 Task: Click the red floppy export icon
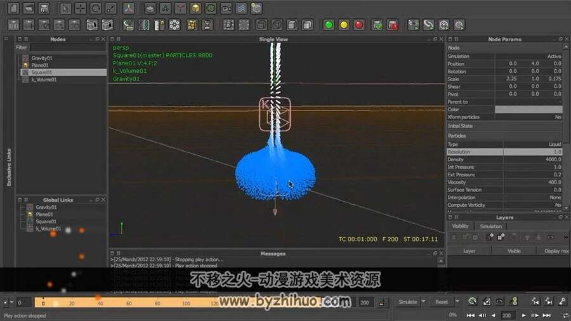pos(392,25)
